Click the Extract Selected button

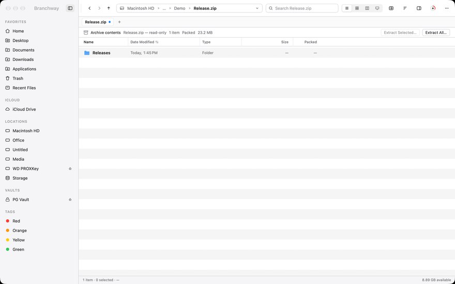click(400, 33)
